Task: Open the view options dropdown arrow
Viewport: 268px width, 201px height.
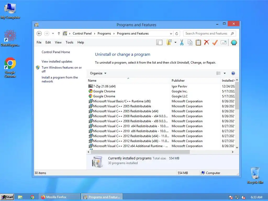Action: pyautogui.click(x=225, y=73)
